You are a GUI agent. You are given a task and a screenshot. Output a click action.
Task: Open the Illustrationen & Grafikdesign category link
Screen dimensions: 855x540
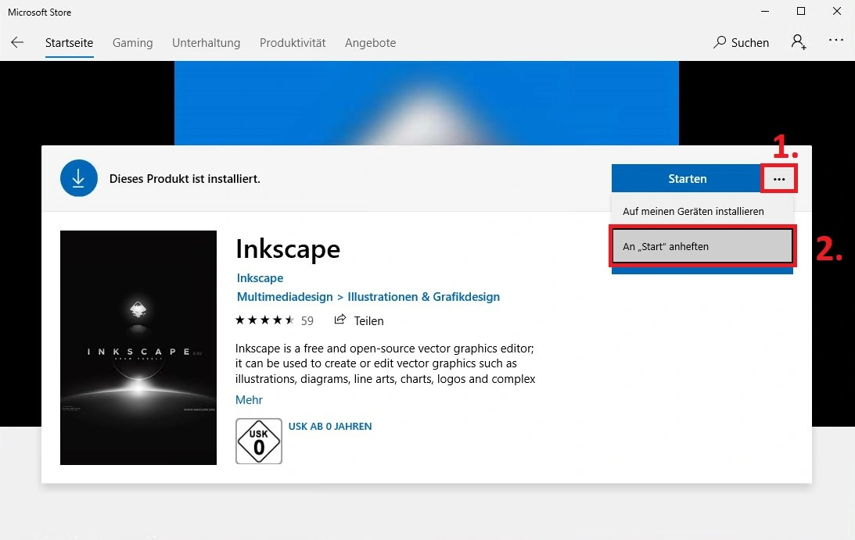tap(423, 297)
